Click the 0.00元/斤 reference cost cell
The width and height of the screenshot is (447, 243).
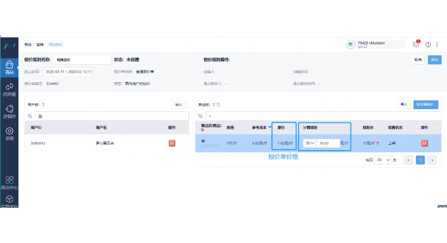pyautogui.click(x=259, y=143)
